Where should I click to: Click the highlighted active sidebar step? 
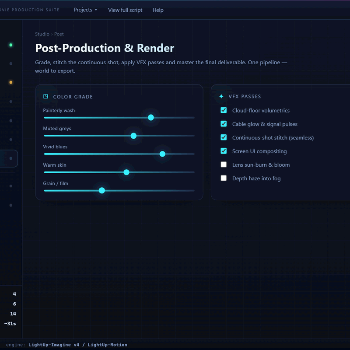[x=9, y=158]
